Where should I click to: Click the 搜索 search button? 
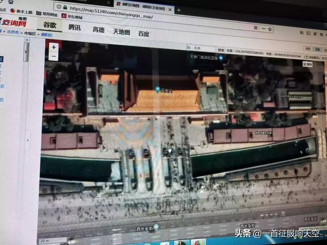(221, 50)
